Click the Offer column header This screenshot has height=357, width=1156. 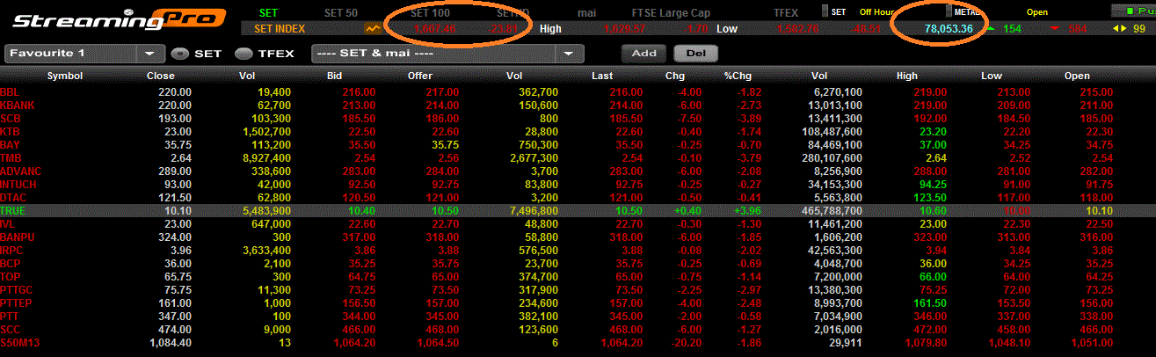420,76
